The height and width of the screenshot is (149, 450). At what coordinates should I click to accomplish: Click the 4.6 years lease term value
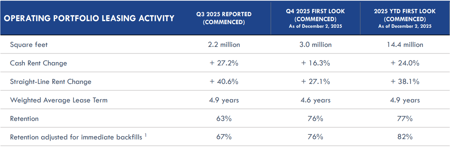click(x=315, y=100)
